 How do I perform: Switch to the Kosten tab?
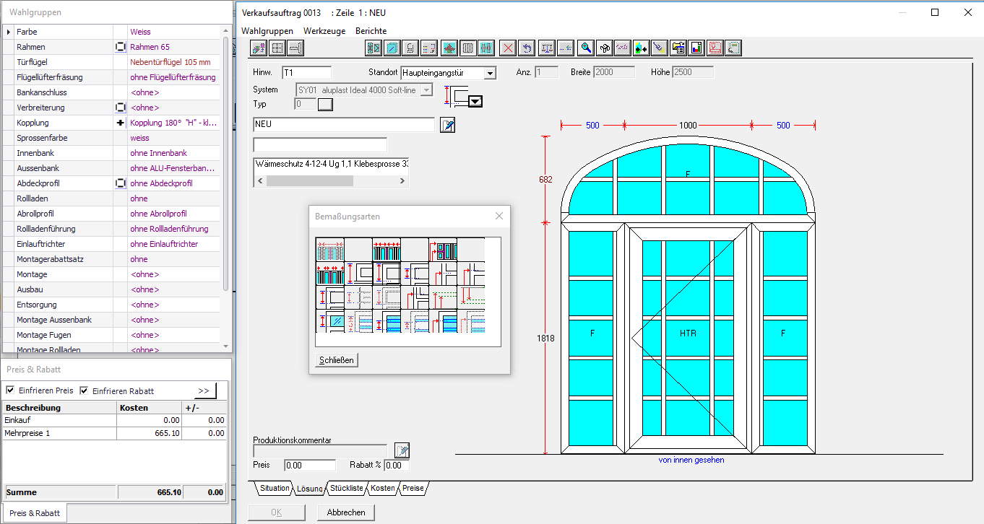click(383, 489)
